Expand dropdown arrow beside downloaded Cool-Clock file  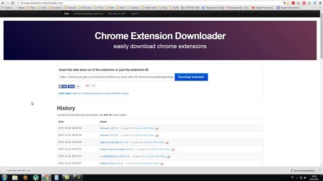pyautogui.click(x=34, y=170)
